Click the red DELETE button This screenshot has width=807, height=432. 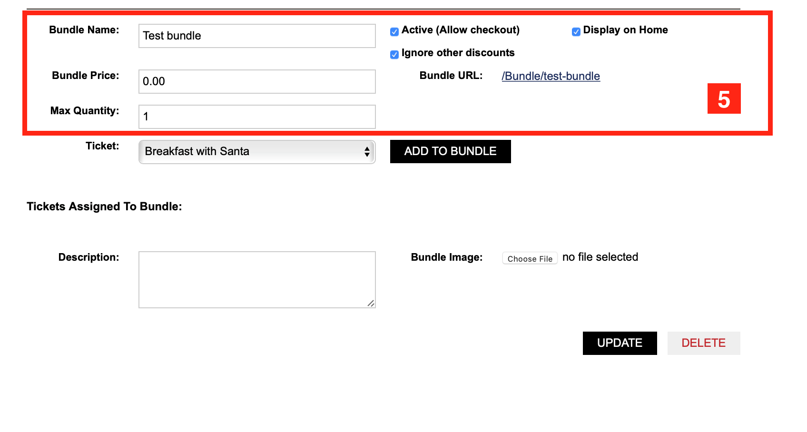[703, 343]
